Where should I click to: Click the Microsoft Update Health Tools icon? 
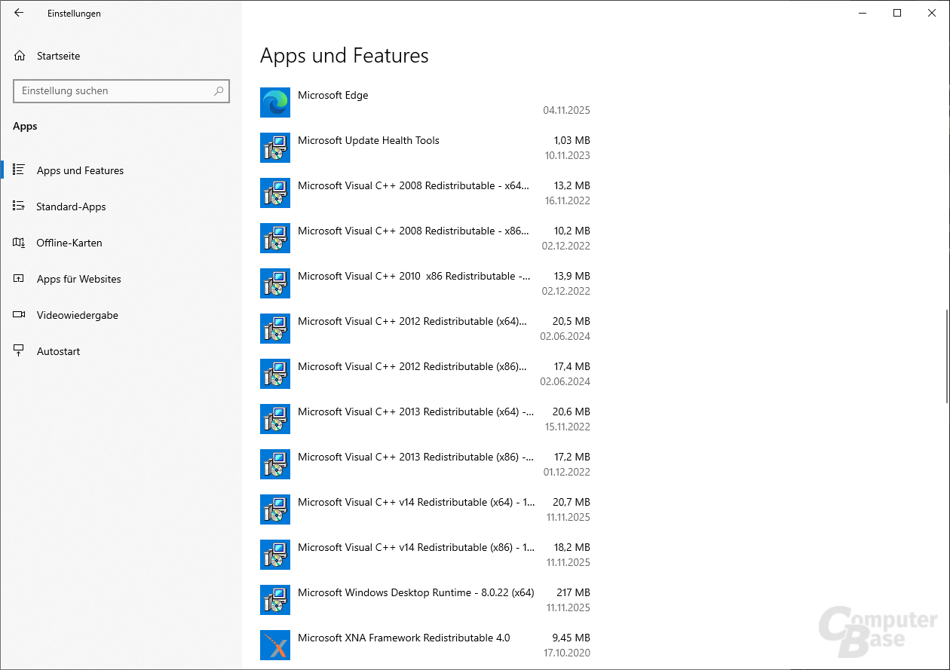pyautogui.click(x=274, y=148)
